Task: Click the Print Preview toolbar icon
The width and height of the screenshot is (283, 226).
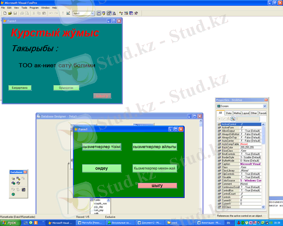Action: [x=27, y=13]
